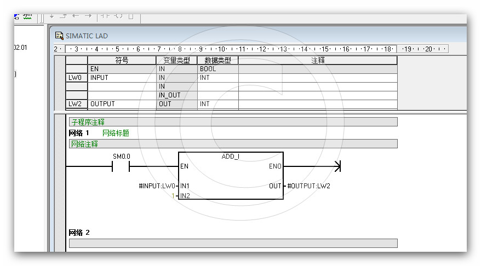Click the LW0 address row header
481x266 pixels.
click(76, 78)
